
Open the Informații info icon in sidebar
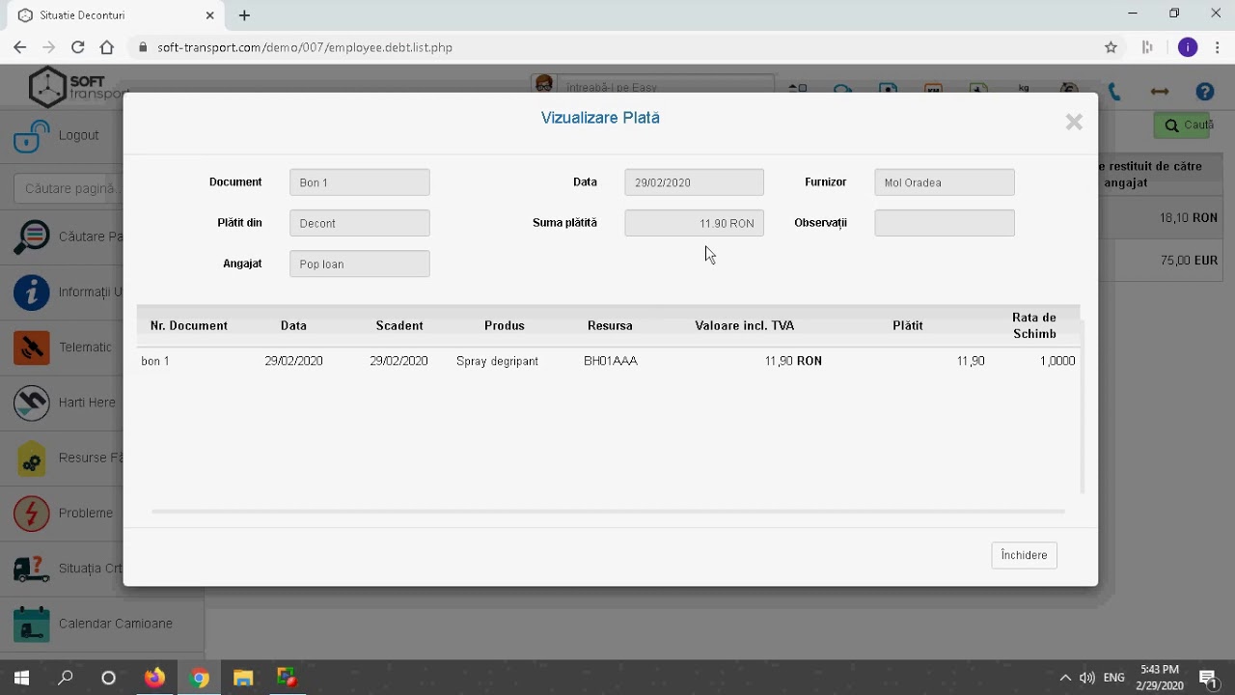pos(31,292)
